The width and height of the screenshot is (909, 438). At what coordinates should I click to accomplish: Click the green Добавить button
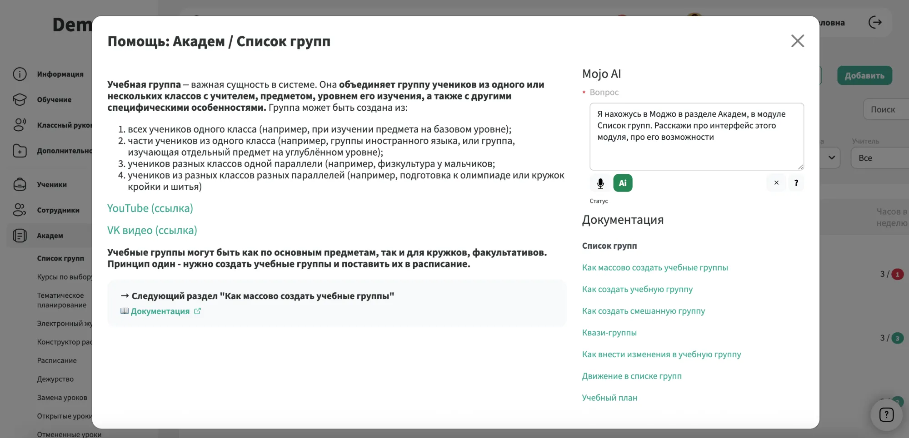(x=864, y=75)
